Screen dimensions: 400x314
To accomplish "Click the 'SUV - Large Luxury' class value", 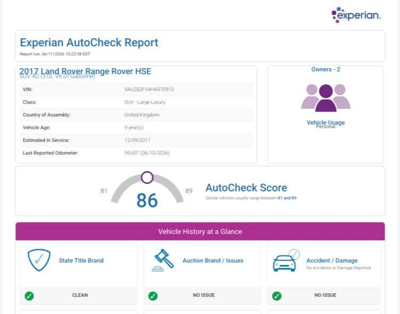I will click(145, 102).
